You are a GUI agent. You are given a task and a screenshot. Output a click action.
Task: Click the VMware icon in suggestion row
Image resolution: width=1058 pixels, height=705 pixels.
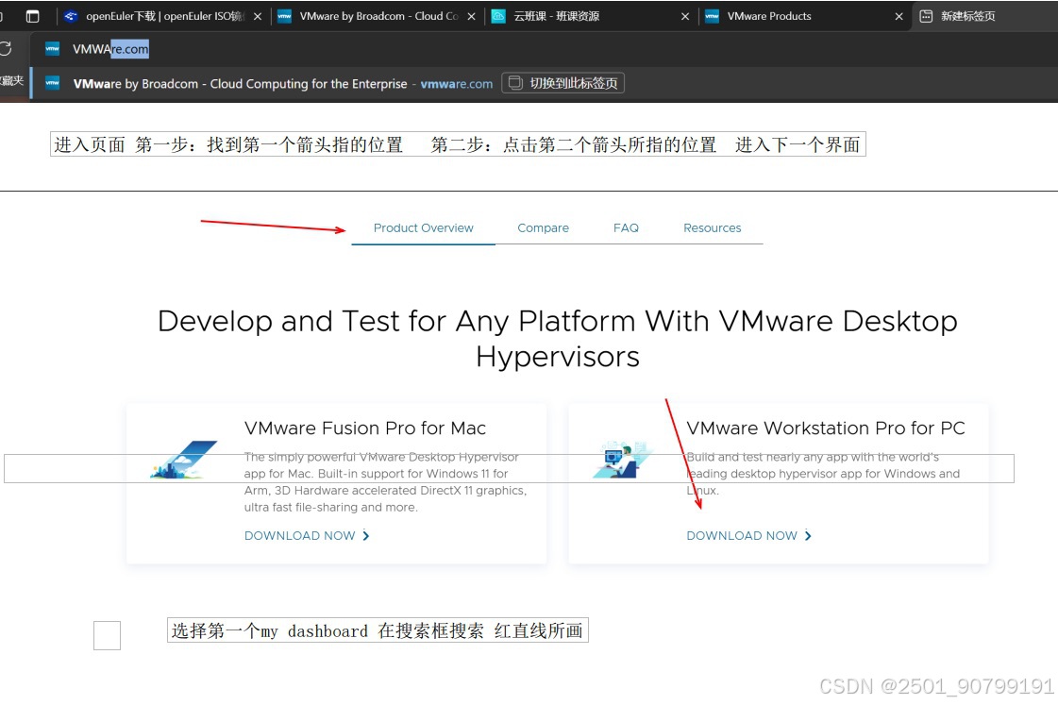52,83
